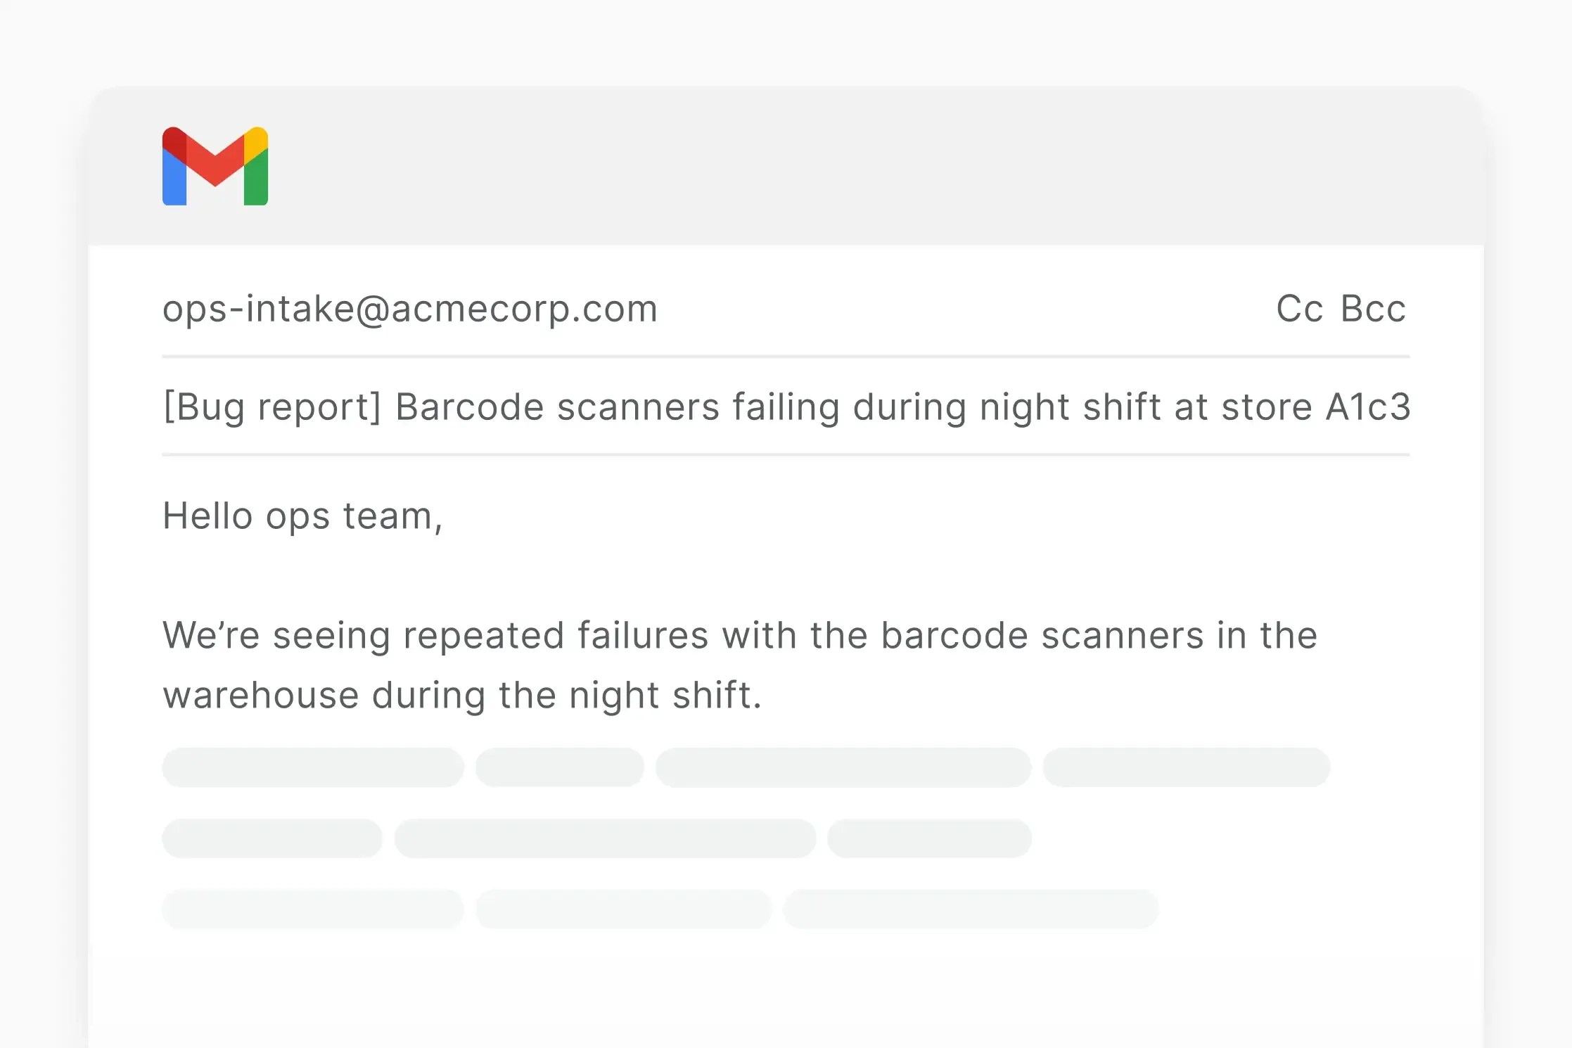
Task: Place cursor at 'A1c3' in the subject
Action: click(x=1368, y=407)
